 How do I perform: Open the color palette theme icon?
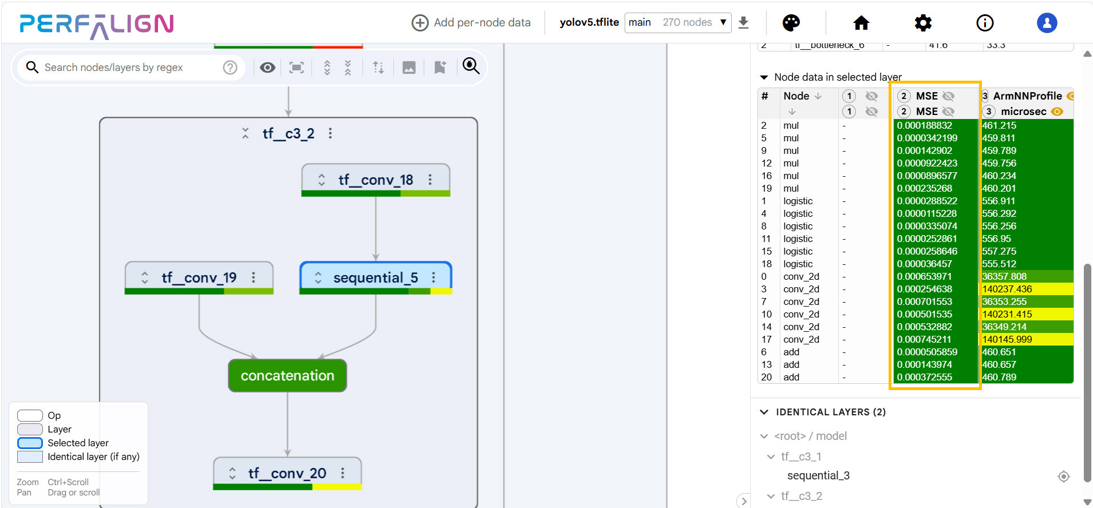click(x=791, y=23)
